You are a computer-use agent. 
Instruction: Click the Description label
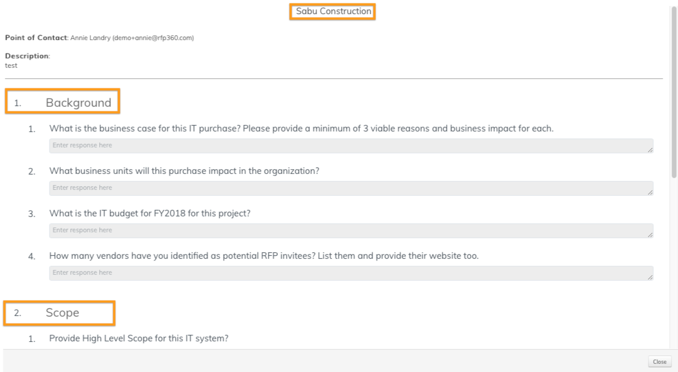coord(27,56)
